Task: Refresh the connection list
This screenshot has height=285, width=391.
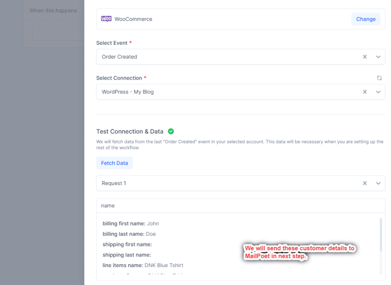Action: click(379, 78)
